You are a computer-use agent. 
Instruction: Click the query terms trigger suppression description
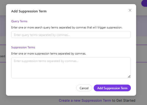tap(67, 27)
